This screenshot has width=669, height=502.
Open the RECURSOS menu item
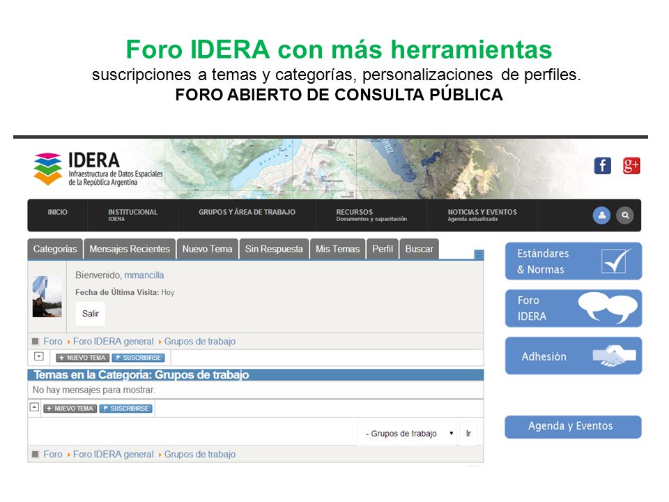pyautogui.click(x=371, y=215)
